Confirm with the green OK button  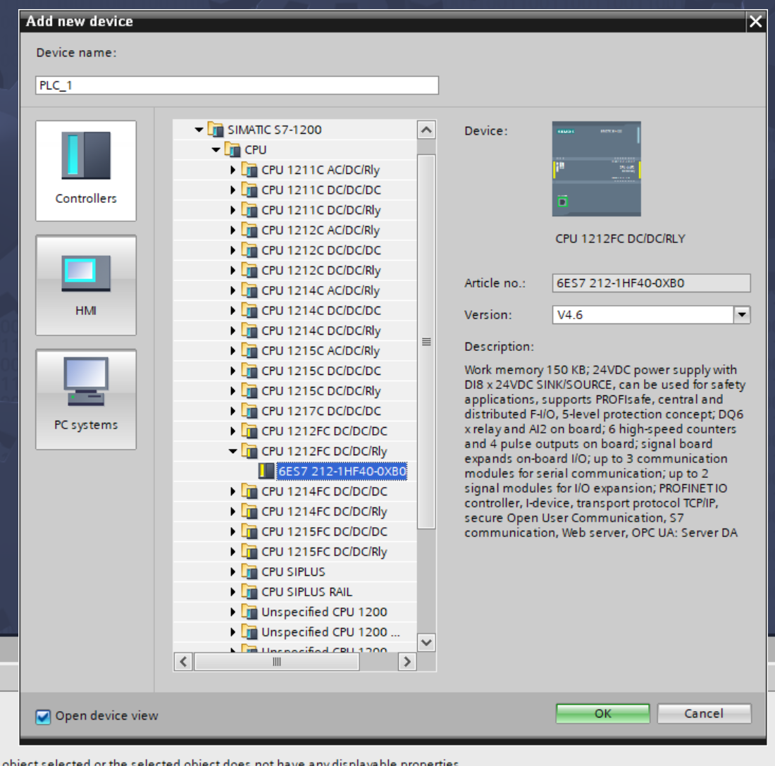(x=602, y=714)
